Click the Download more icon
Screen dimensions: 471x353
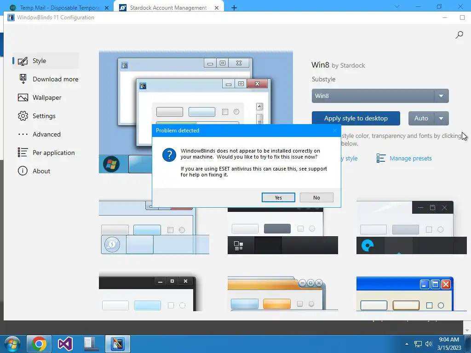[23, 79]
